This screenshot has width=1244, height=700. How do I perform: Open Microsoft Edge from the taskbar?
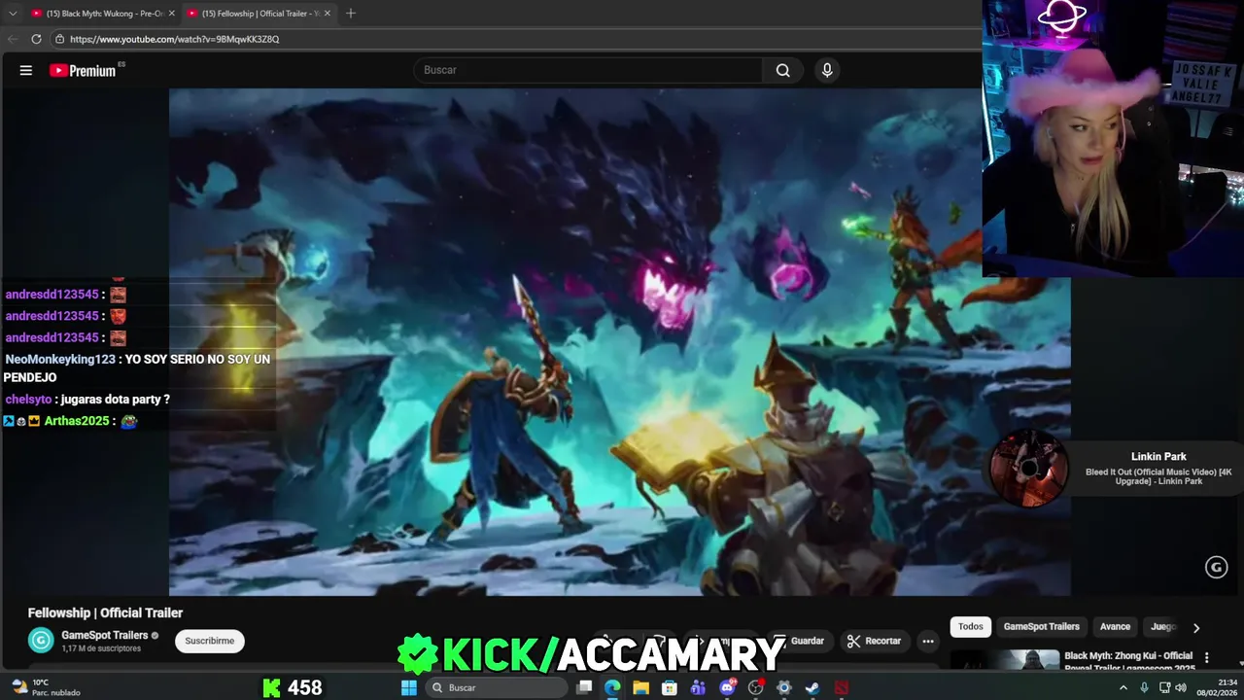[612, 687]
